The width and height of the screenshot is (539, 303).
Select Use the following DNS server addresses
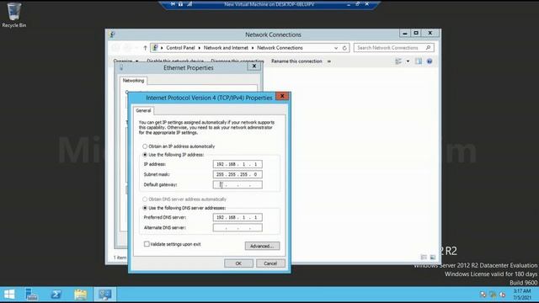pyautogui.click(x=145, y=208)
